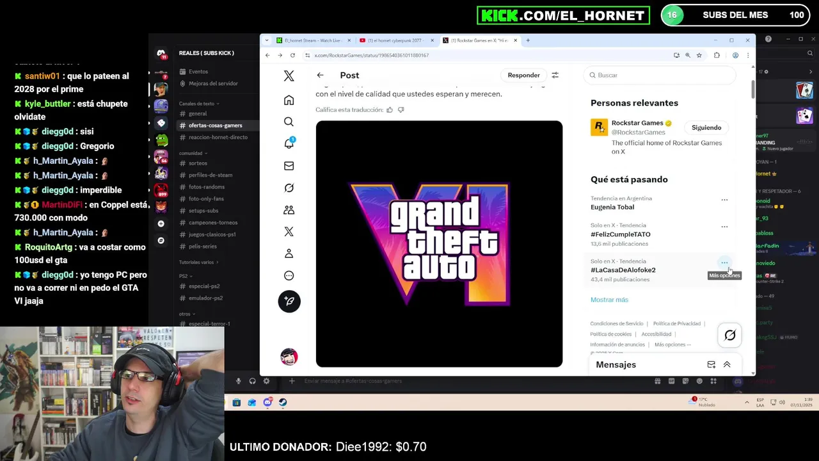Toggle Discord headphones deafen
Image resolution: width=819 pixels, height=461 pixels.
coord(252,381)
